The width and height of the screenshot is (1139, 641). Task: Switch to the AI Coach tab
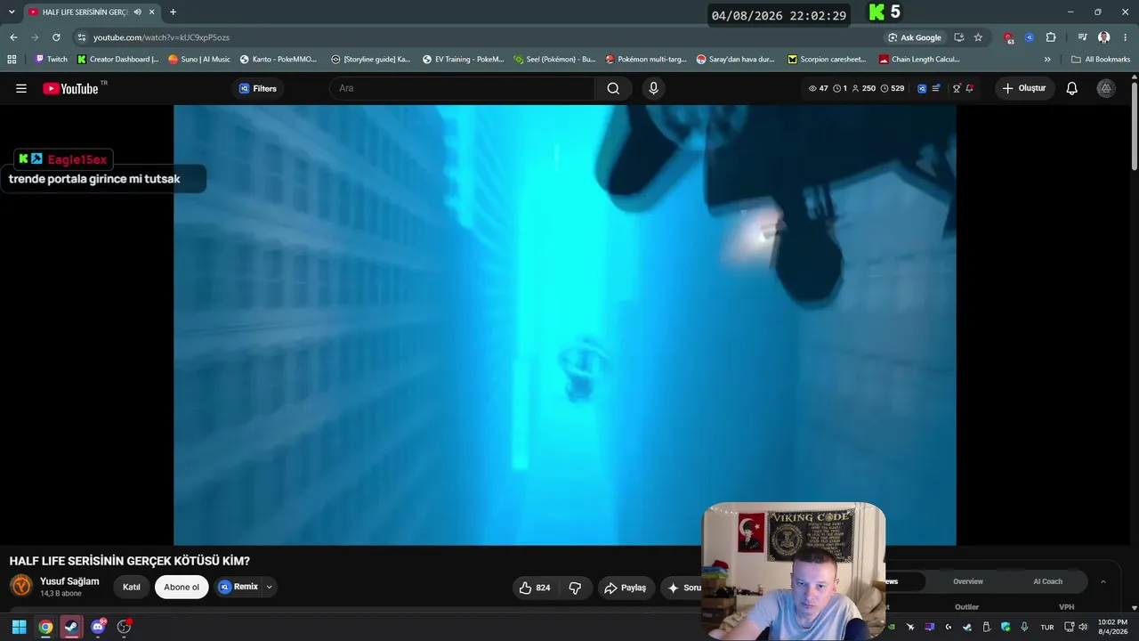click(1047, 581)
